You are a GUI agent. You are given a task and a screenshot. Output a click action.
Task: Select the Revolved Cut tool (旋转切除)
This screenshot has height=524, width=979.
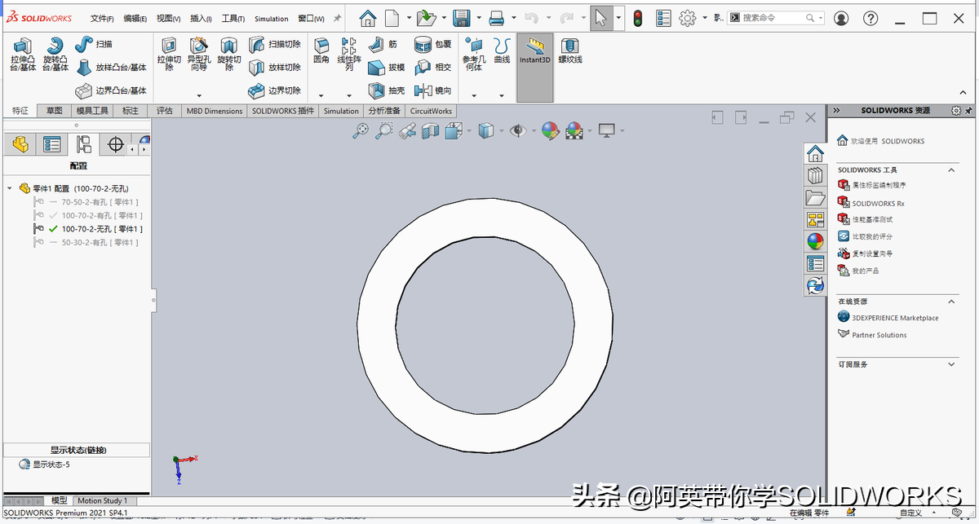[229, 54]
